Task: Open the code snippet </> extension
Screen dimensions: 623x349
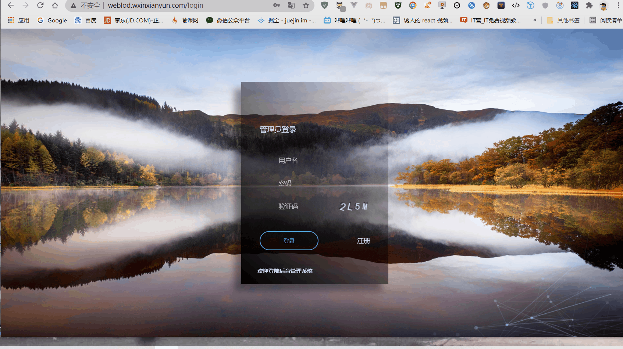Action: click(x=516, y=6)
